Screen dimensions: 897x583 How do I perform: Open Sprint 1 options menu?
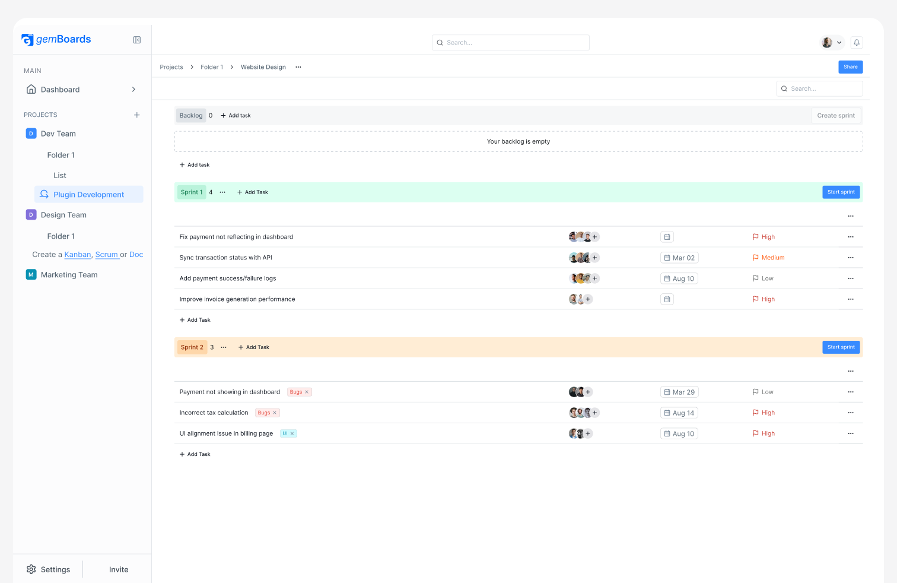pos(222,192)
